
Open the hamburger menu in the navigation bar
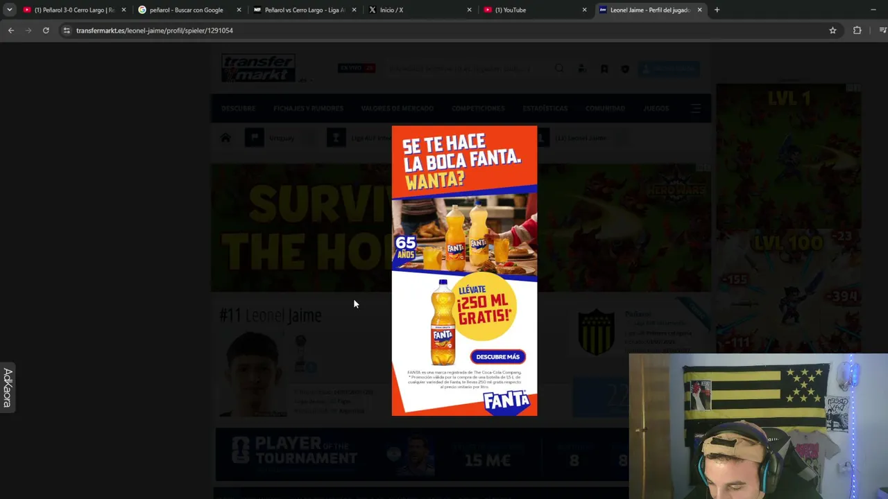(696, 109)
